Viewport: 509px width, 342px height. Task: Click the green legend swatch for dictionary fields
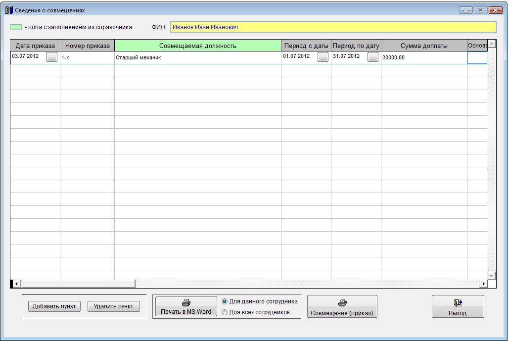click(16, 27)
